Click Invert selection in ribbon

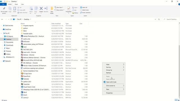tap(85, 13)
